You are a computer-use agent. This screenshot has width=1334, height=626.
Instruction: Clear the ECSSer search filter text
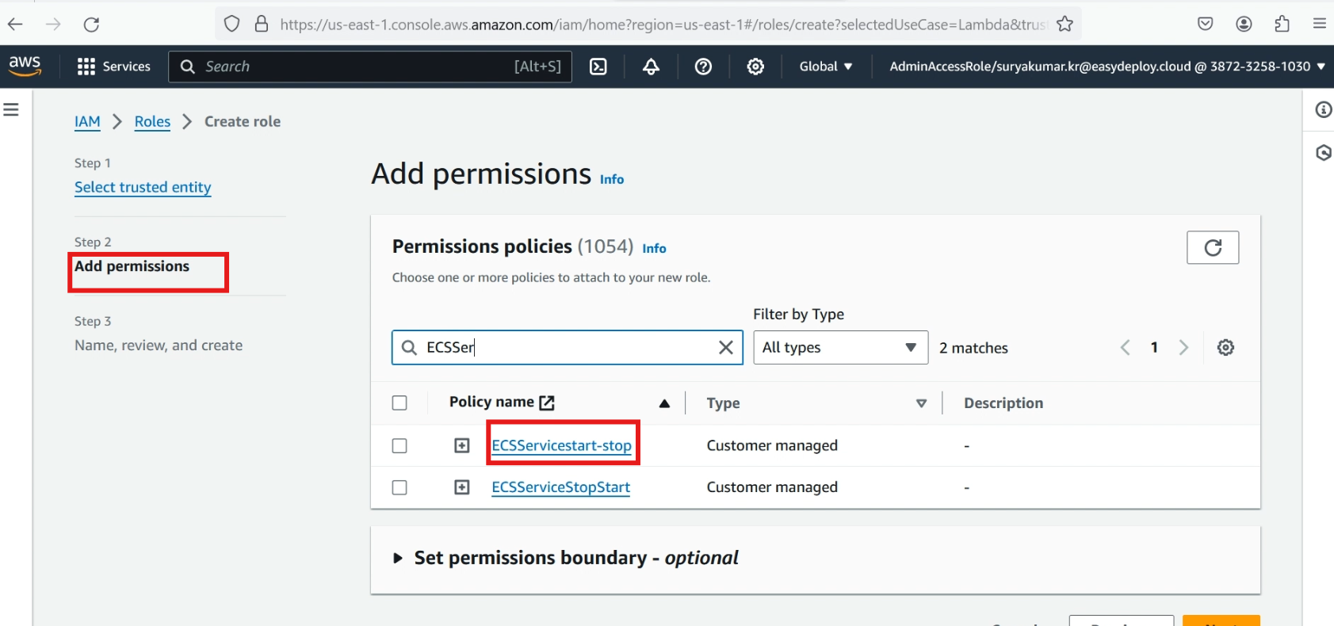725,348
